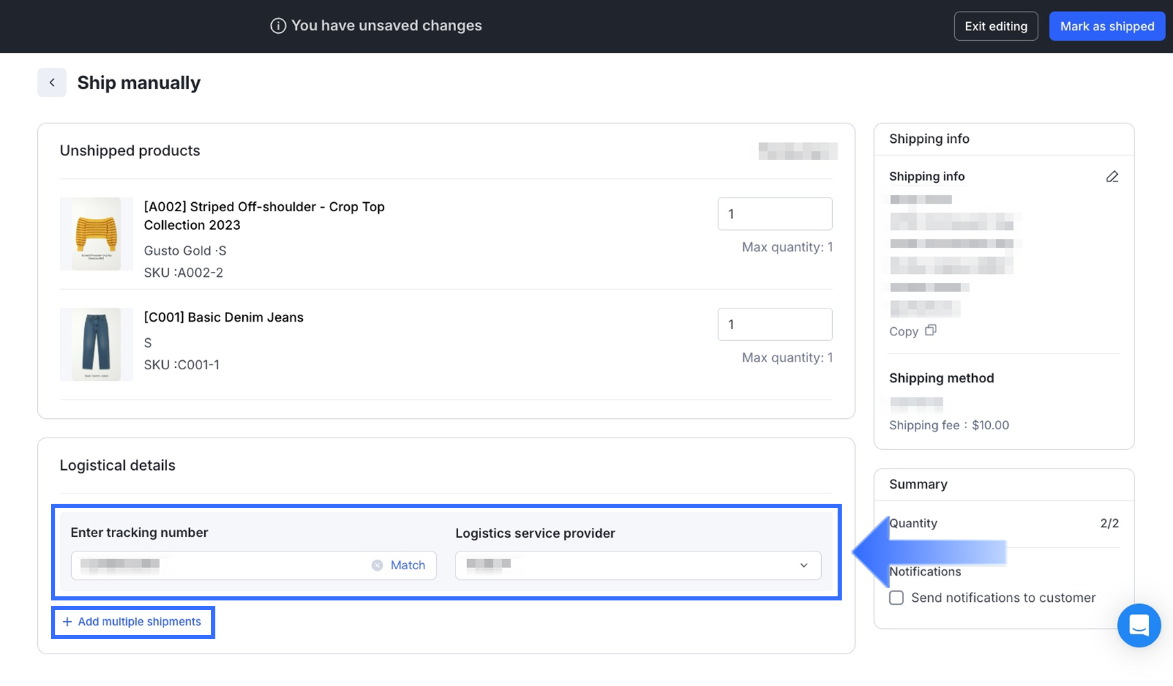Viewport: 1173px width, 686px height.
Task: Click the info icon beside unsaved changes
Action: [x=278, y=26]
